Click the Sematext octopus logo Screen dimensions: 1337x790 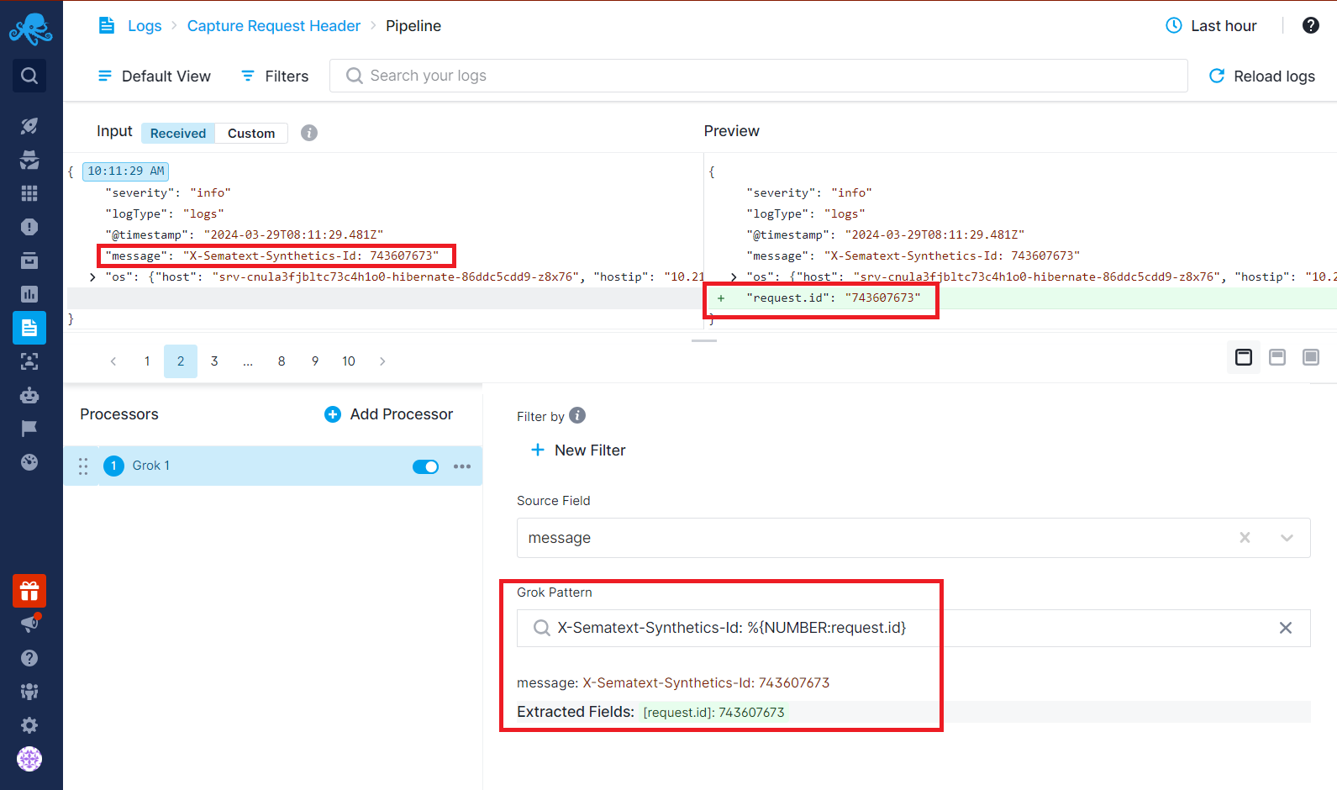(x=30, y=29)
